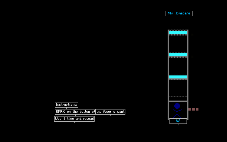Click the blue stickman's head

(177, 106)
